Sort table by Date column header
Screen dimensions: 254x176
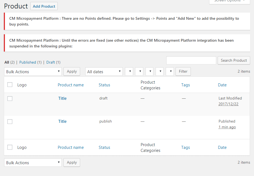tap(222, 85)
